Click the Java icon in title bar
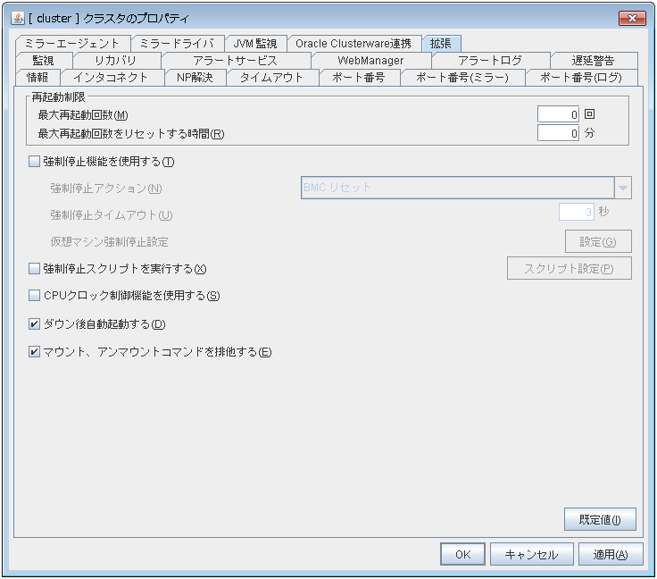This screenshot has width=657, height=579. point(17,18)
